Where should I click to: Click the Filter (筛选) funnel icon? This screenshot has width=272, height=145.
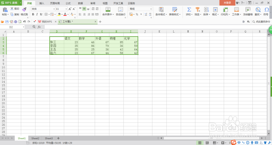point(197,10)
